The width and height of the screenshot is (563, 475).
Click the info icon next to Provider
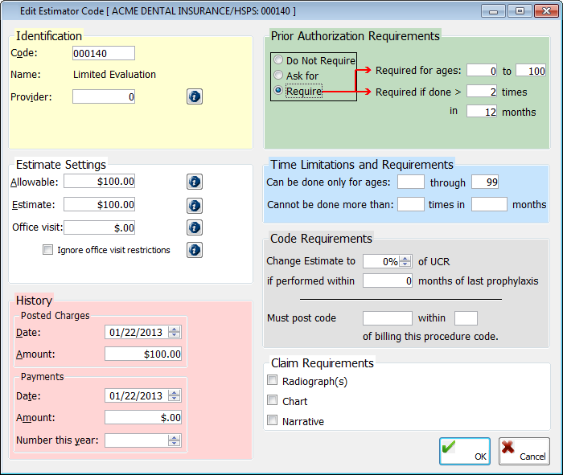click(195, 96)
